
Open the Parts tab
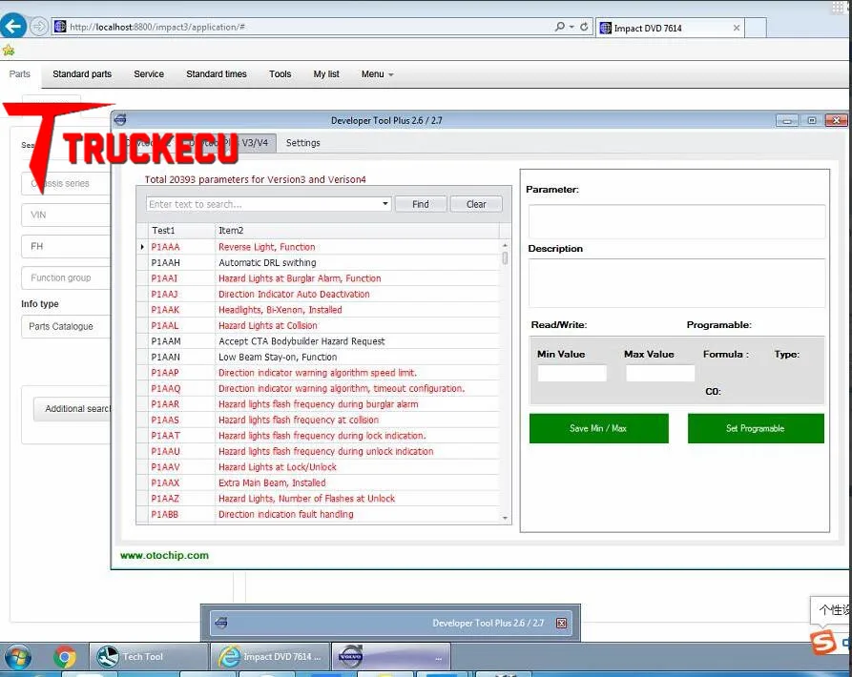pos(20,73)
